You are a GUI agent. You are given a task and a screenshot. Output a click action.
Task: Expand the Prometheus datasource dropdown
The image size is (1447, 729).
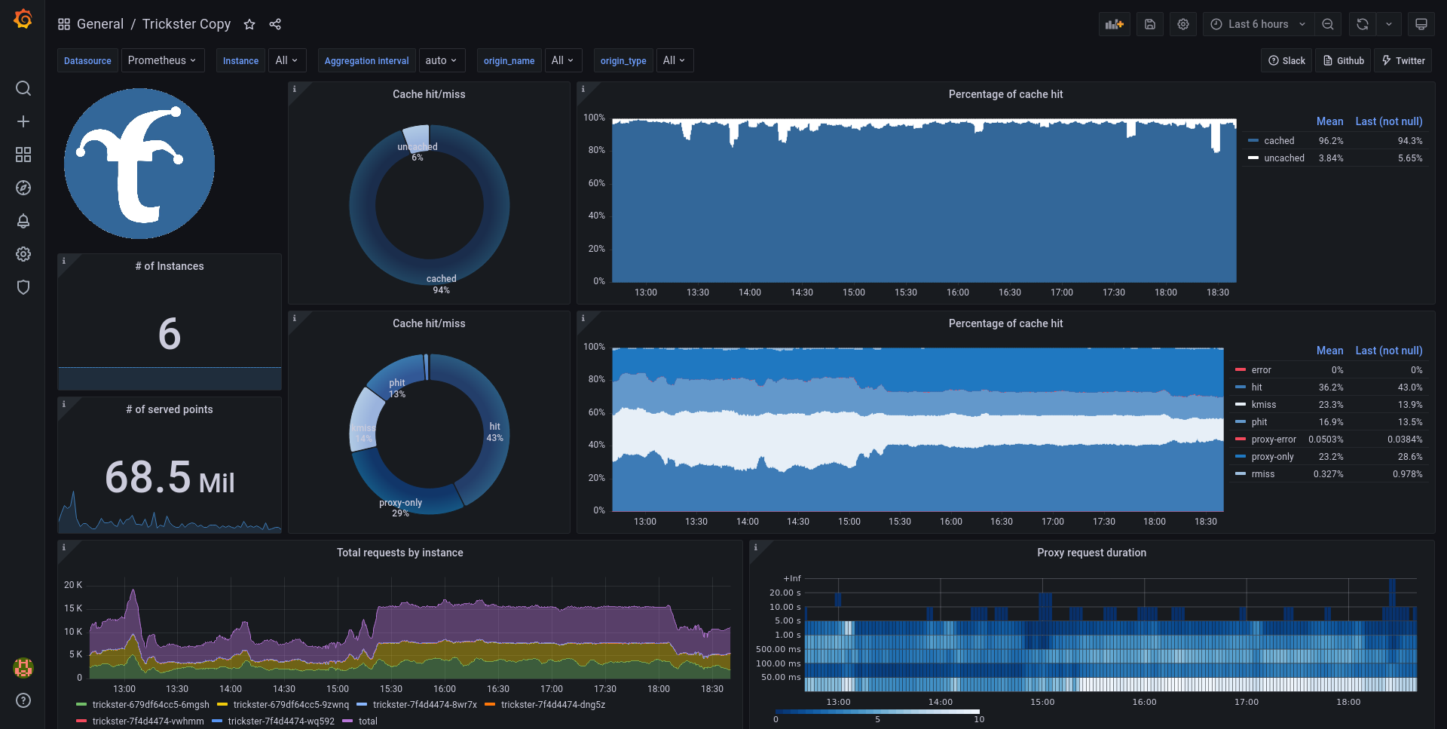pyautogui.click(x=163, y=60)
